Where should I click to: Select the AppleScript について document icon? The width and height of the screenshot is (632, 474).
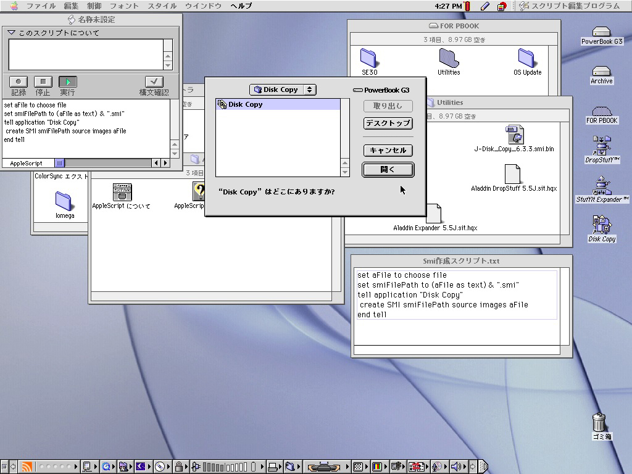click(x=122, y=191)
